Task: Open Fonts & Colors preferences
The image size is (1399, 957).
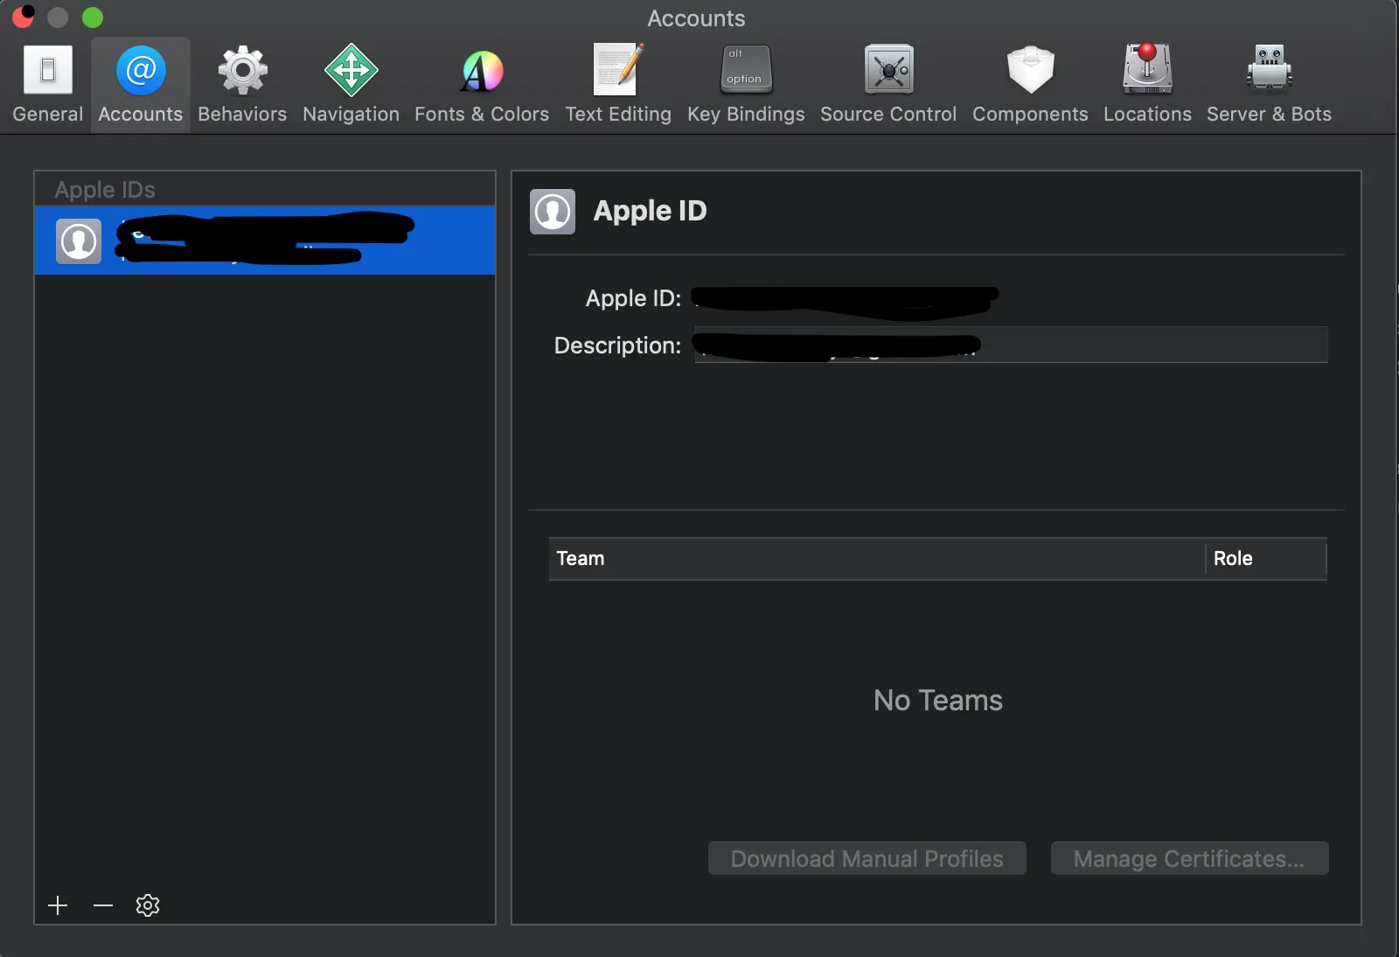Action: coord(482,84)
